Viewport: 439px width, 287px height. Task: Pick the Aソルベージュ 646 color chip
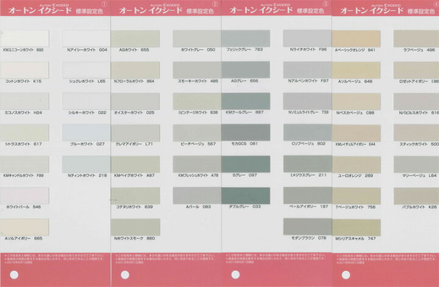coord(357,70)
